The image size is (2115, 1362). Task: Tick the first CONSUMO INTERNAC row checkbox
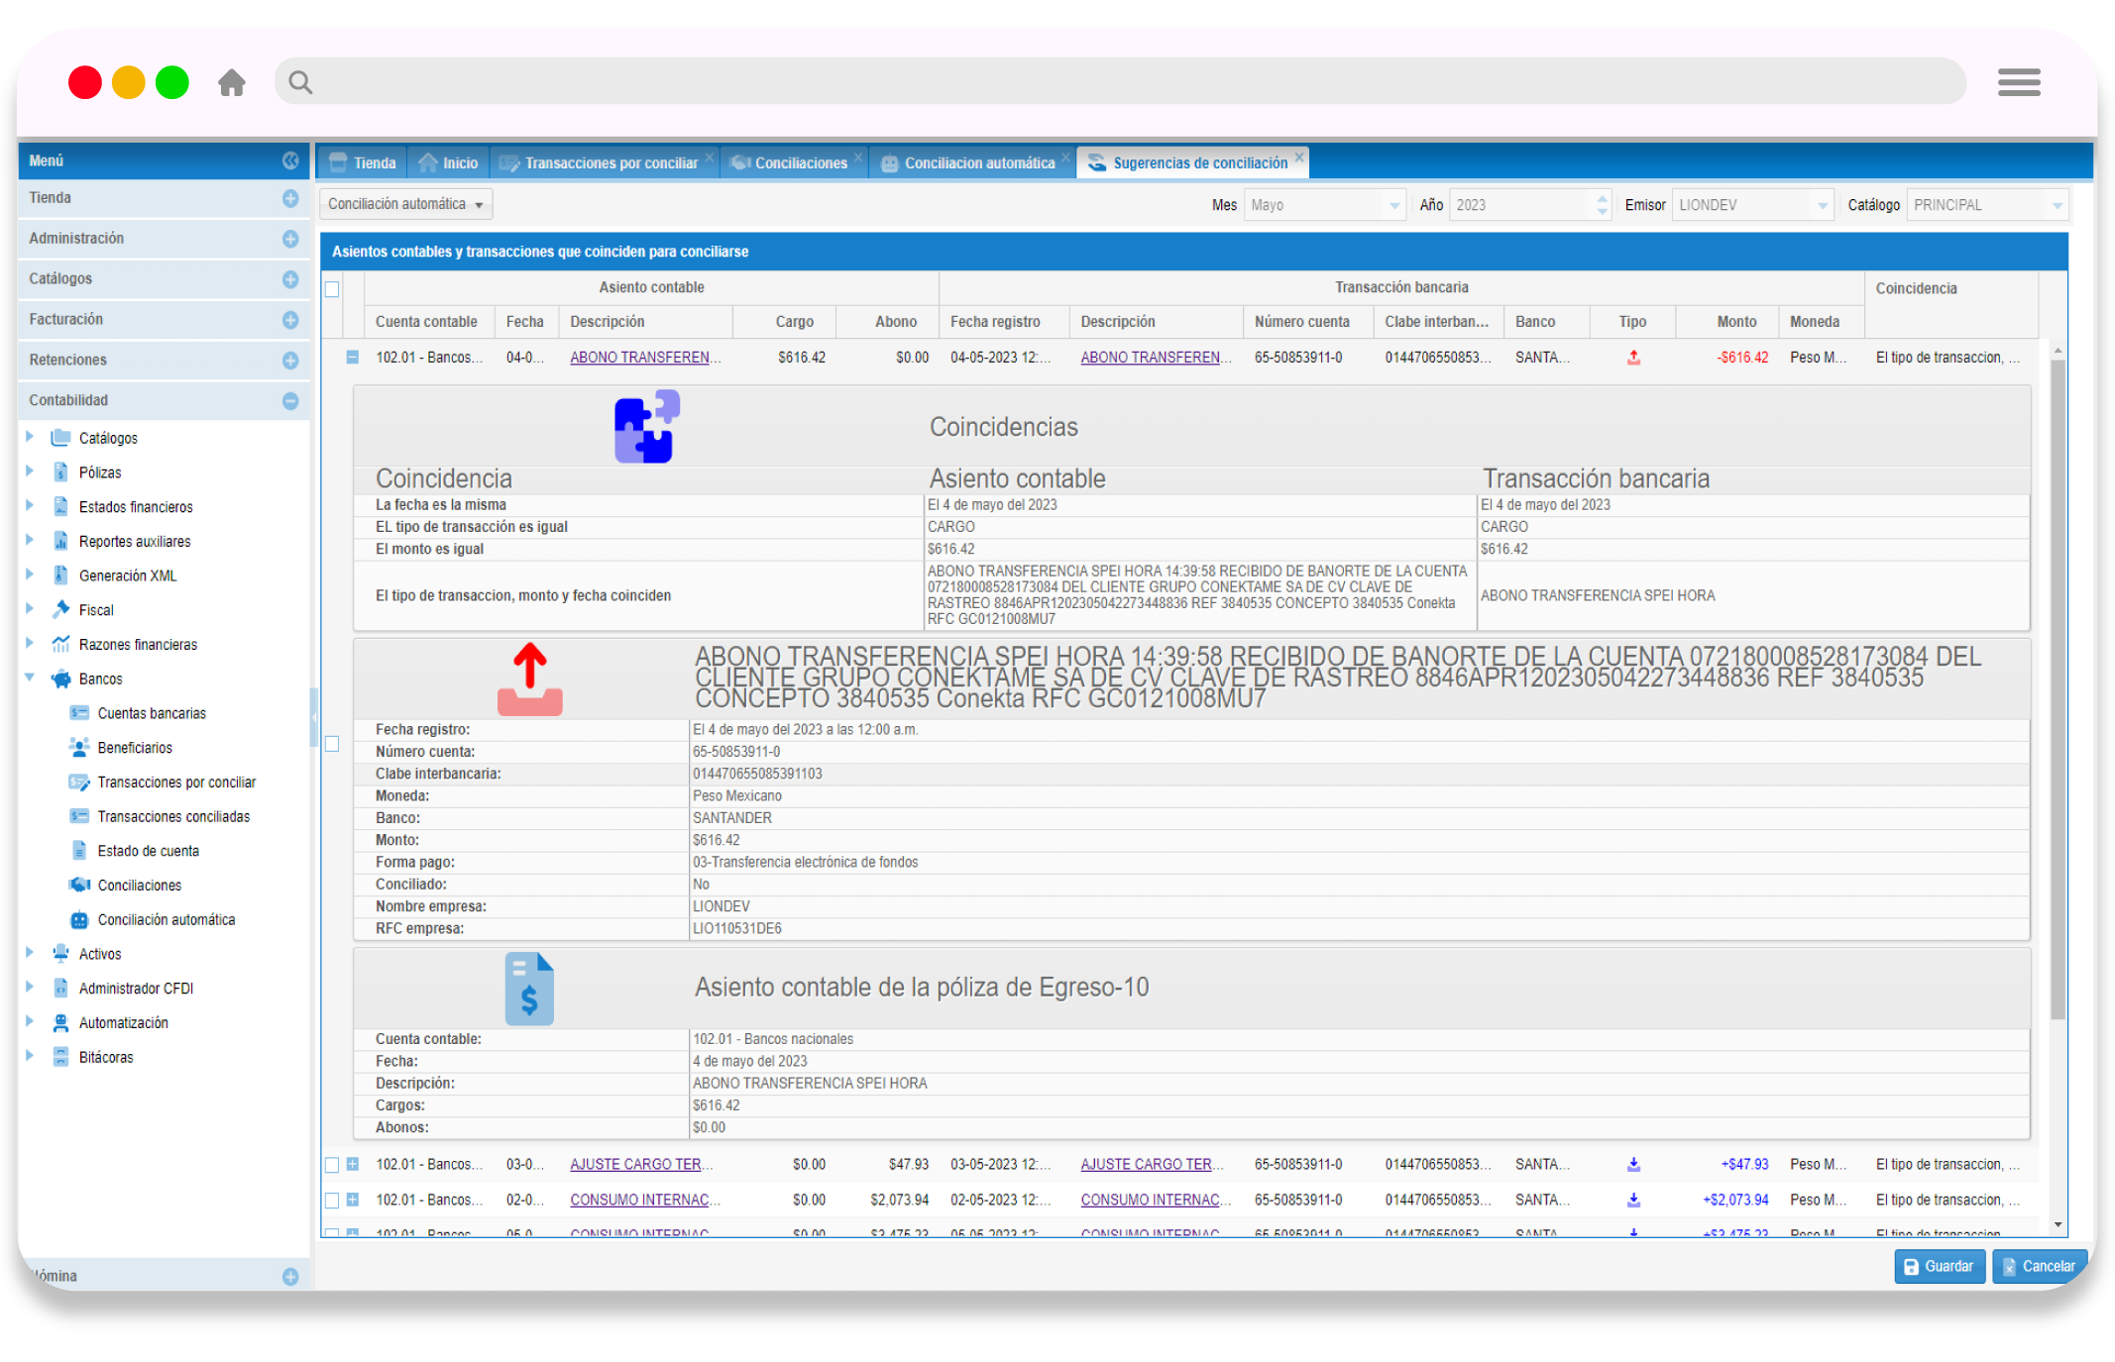point(332,1200)
